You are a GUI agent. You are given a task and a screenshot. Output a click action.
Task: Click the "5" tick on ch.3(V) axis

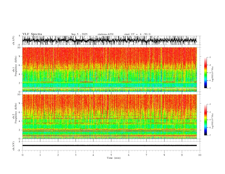(20, 141)
